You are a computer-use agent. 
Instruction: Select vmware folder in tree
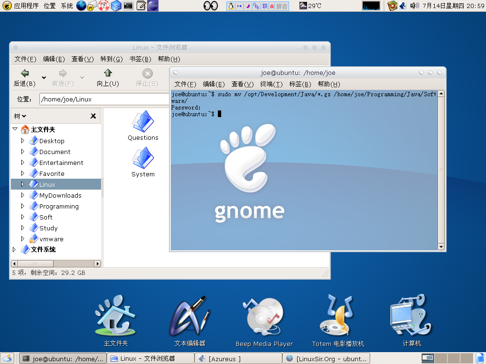pyautogui.click(x=51, y=239)
